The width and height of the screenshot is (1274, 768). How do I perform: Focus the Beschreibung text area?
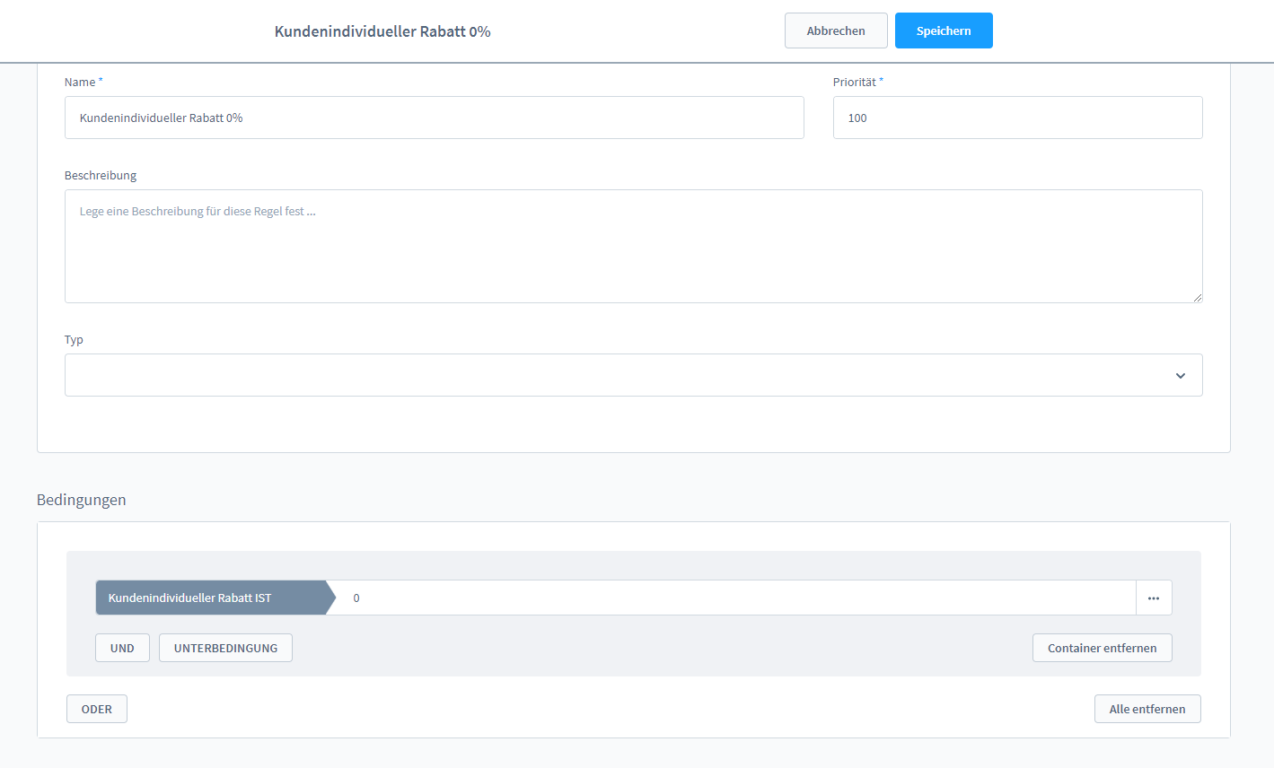click(x=633, y=246)
